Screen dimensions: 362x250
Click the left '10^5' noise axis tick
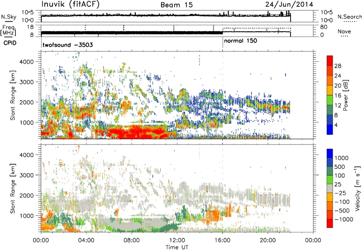(x=28, y=12)
